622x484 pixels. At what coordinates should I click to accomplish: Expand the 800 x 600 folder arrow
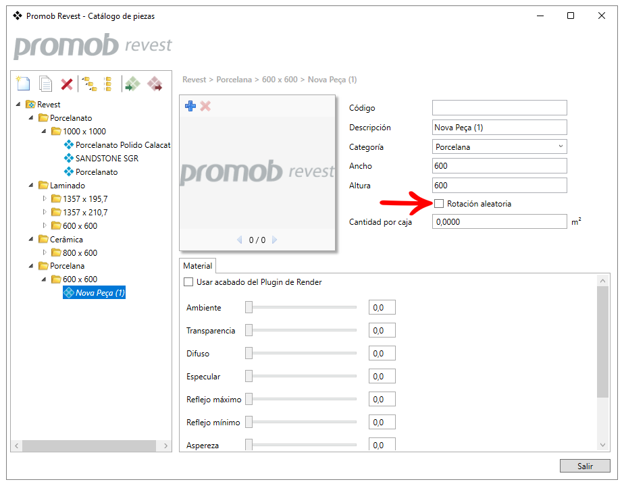[x=45, y=252]
